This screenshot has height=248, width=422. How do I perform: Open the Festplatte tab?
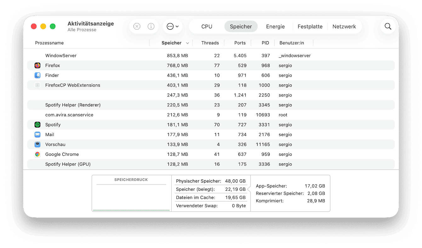[310, 26]
